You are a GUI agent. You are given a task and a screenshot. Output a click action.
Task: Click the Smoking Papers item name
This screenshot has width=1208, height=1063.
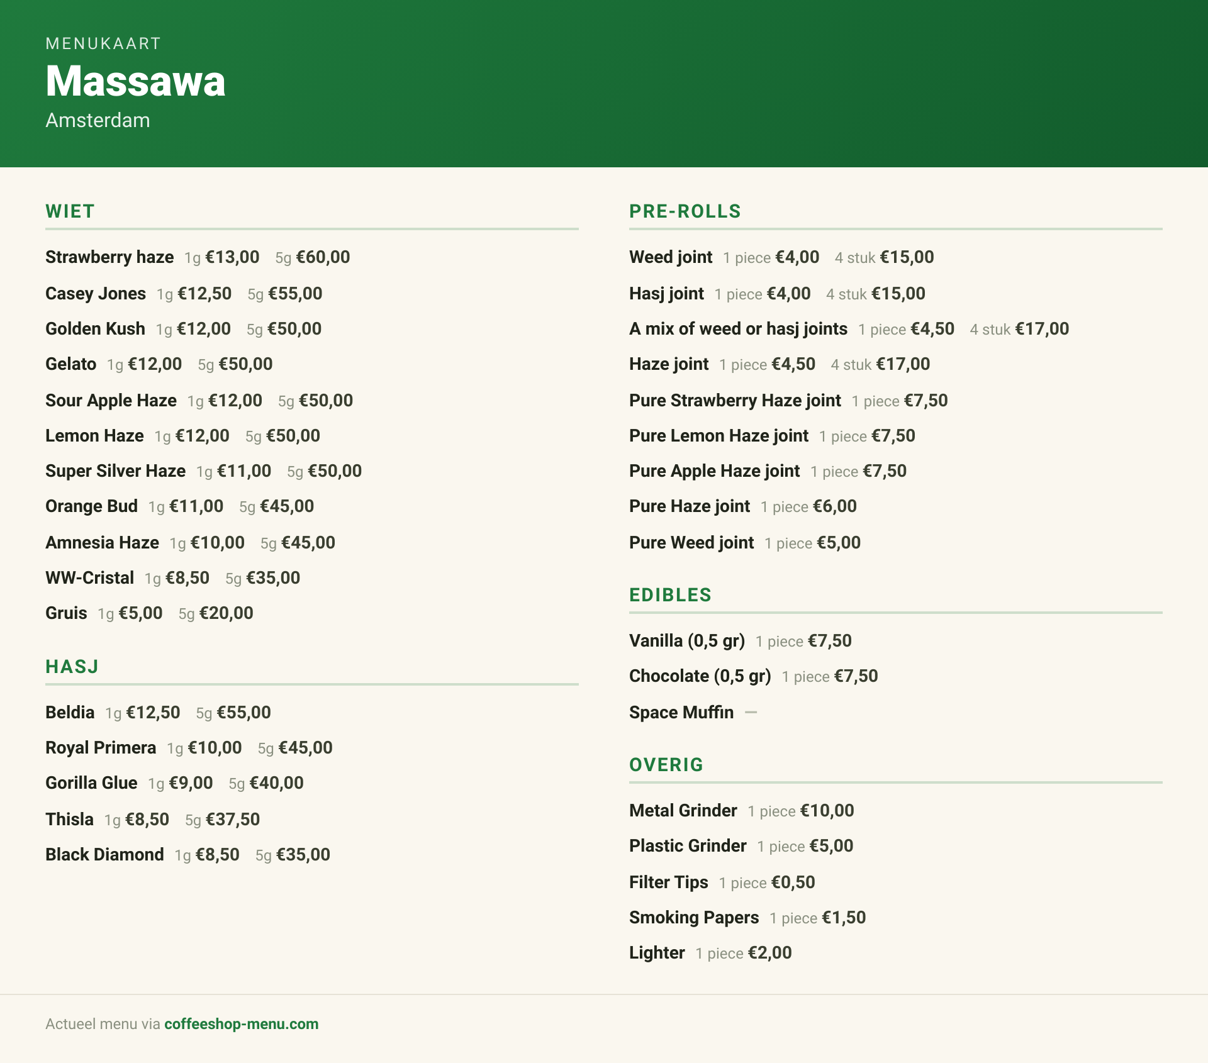click(x=694, y=918)
